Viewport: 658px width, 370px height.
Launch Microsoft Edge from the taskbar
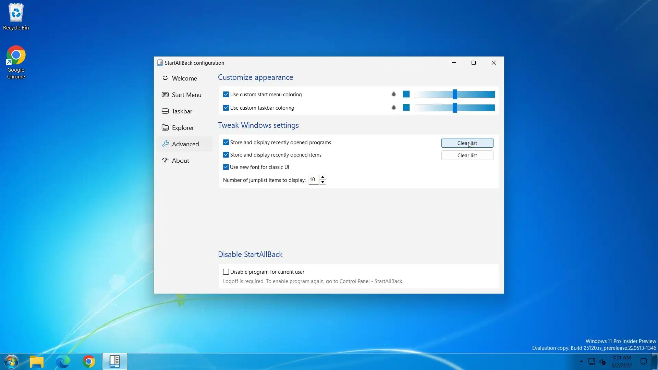coord(63,361)
